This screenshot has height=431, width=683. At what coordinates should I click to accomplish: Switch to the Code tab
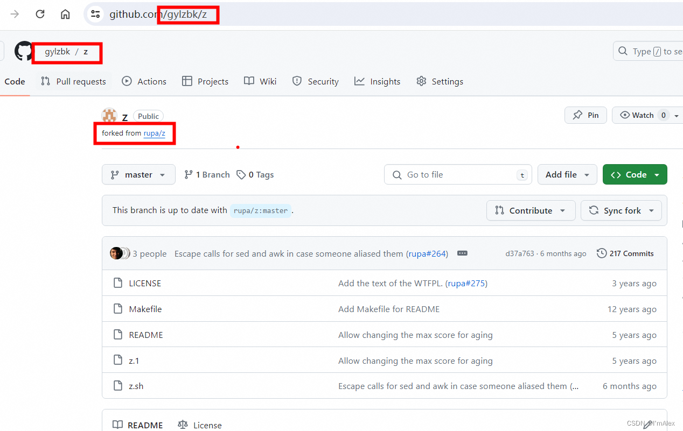tap(15, 81)
